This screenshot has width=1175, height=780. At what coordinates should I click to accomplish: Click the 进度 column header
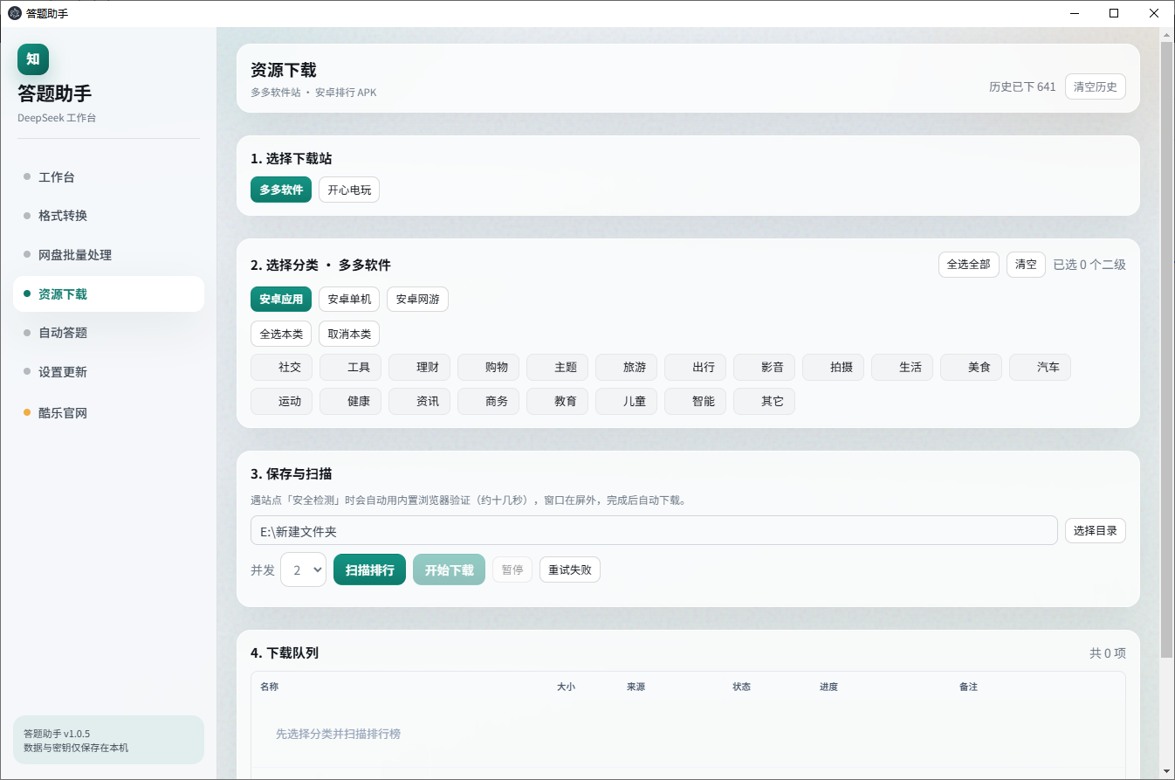828,687
